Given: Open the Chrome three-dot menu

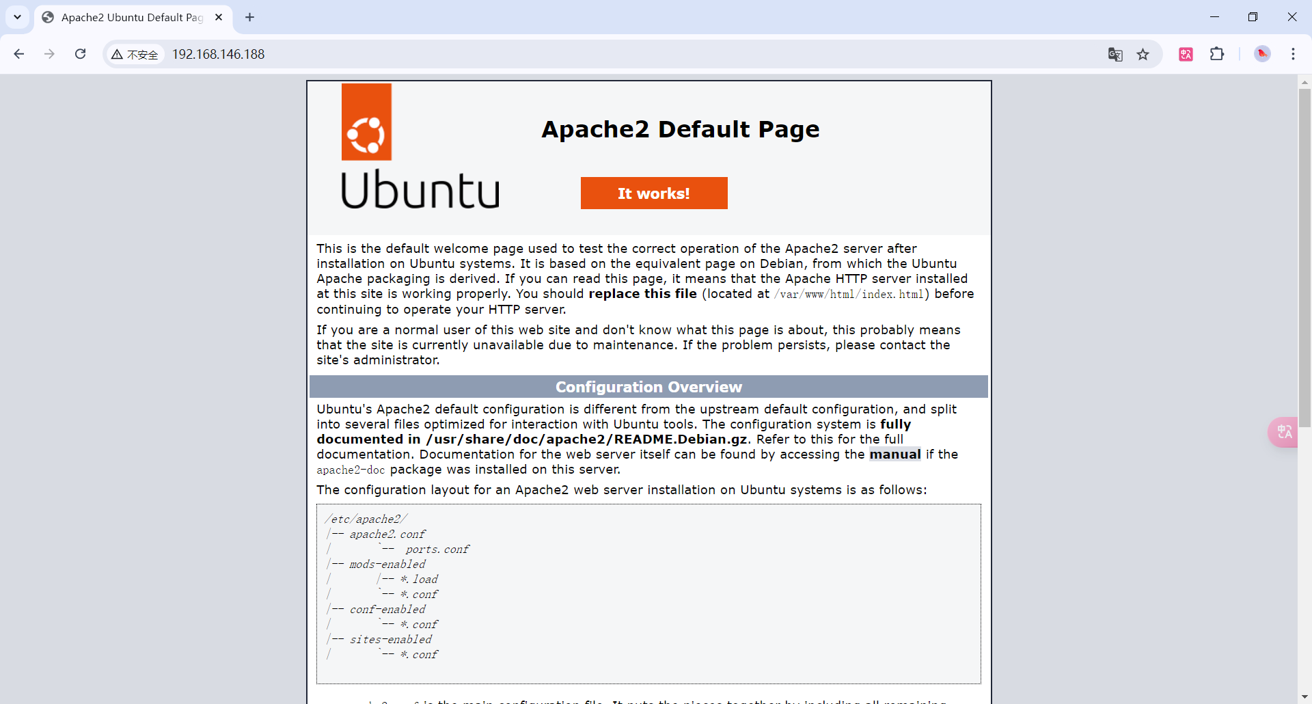Looking at the screenshot, I should 1293,54.
